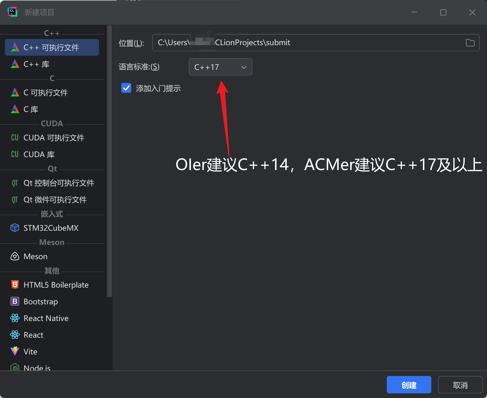487x398 pixels.
Task: Select the Vite lightning icon
Action: [15, 352]
